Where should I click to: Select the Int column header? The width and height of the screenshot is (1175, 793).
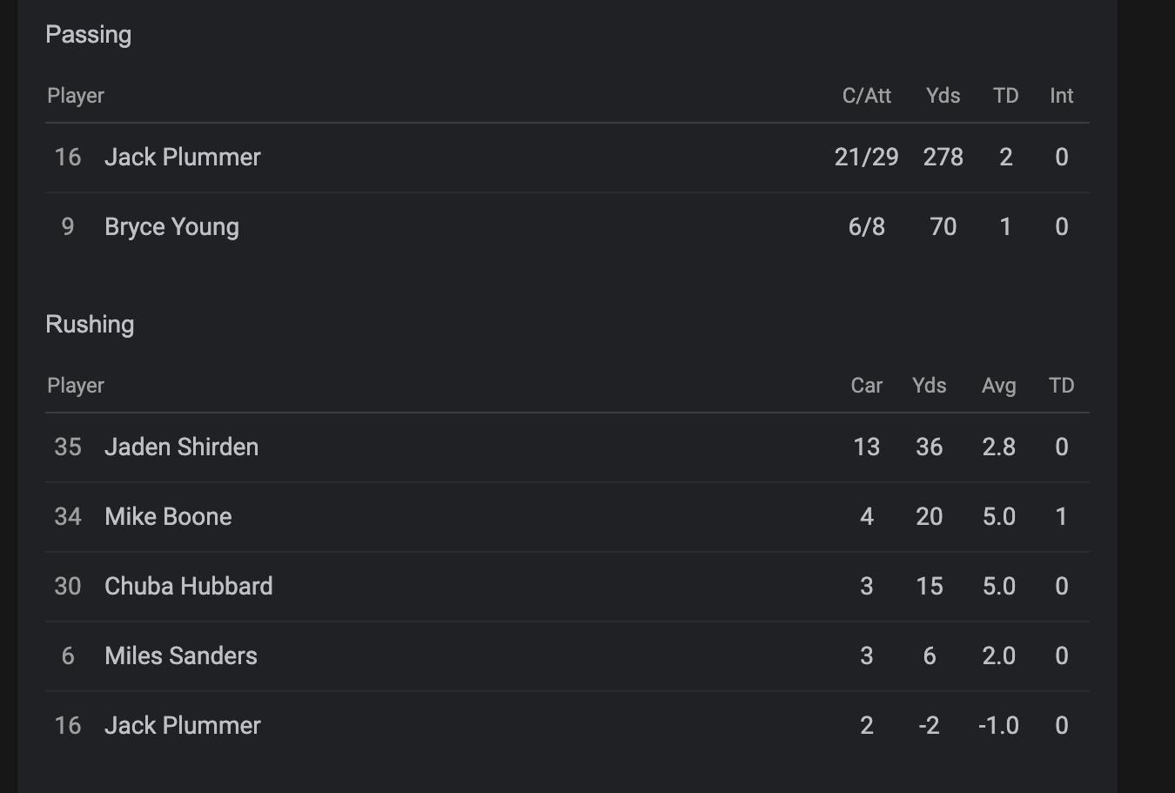(x=1062, y=96)
